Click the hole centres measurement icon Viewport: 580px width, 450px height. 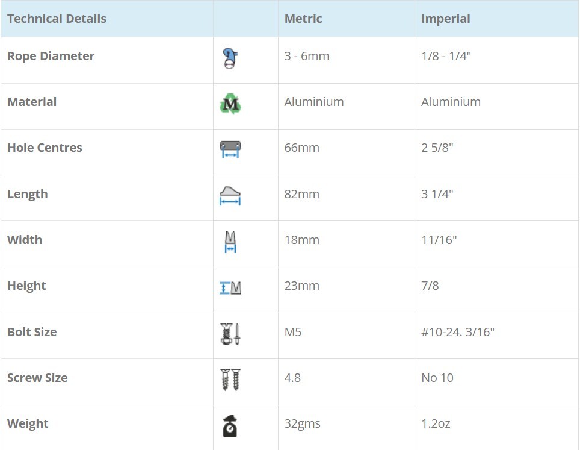pos(230,149)
